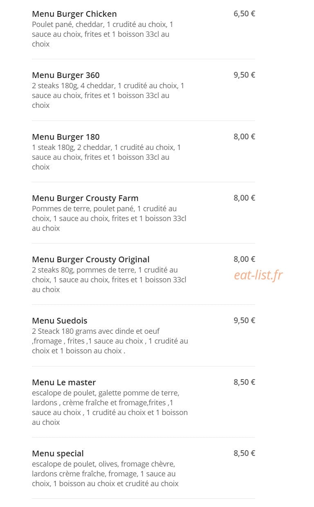The width and height of the screenshot is (314, 507).
Task: Open the Menu Burger 360 item
Action: [66, 75]
